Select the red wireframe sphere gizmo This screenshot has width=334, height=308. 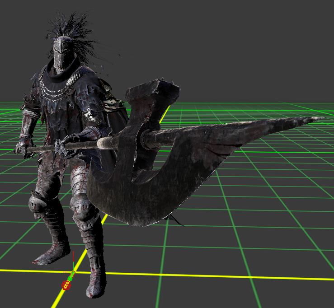[66, 285]
